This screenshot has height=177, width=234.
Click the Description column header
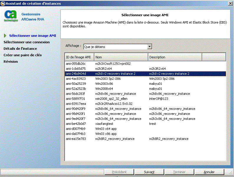click(175, 57)
